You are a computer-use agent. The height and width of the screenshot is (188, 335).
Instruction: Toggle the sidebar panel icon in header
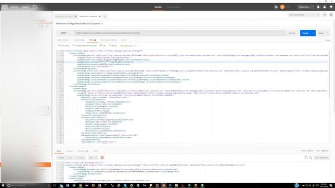pos(5,7)
